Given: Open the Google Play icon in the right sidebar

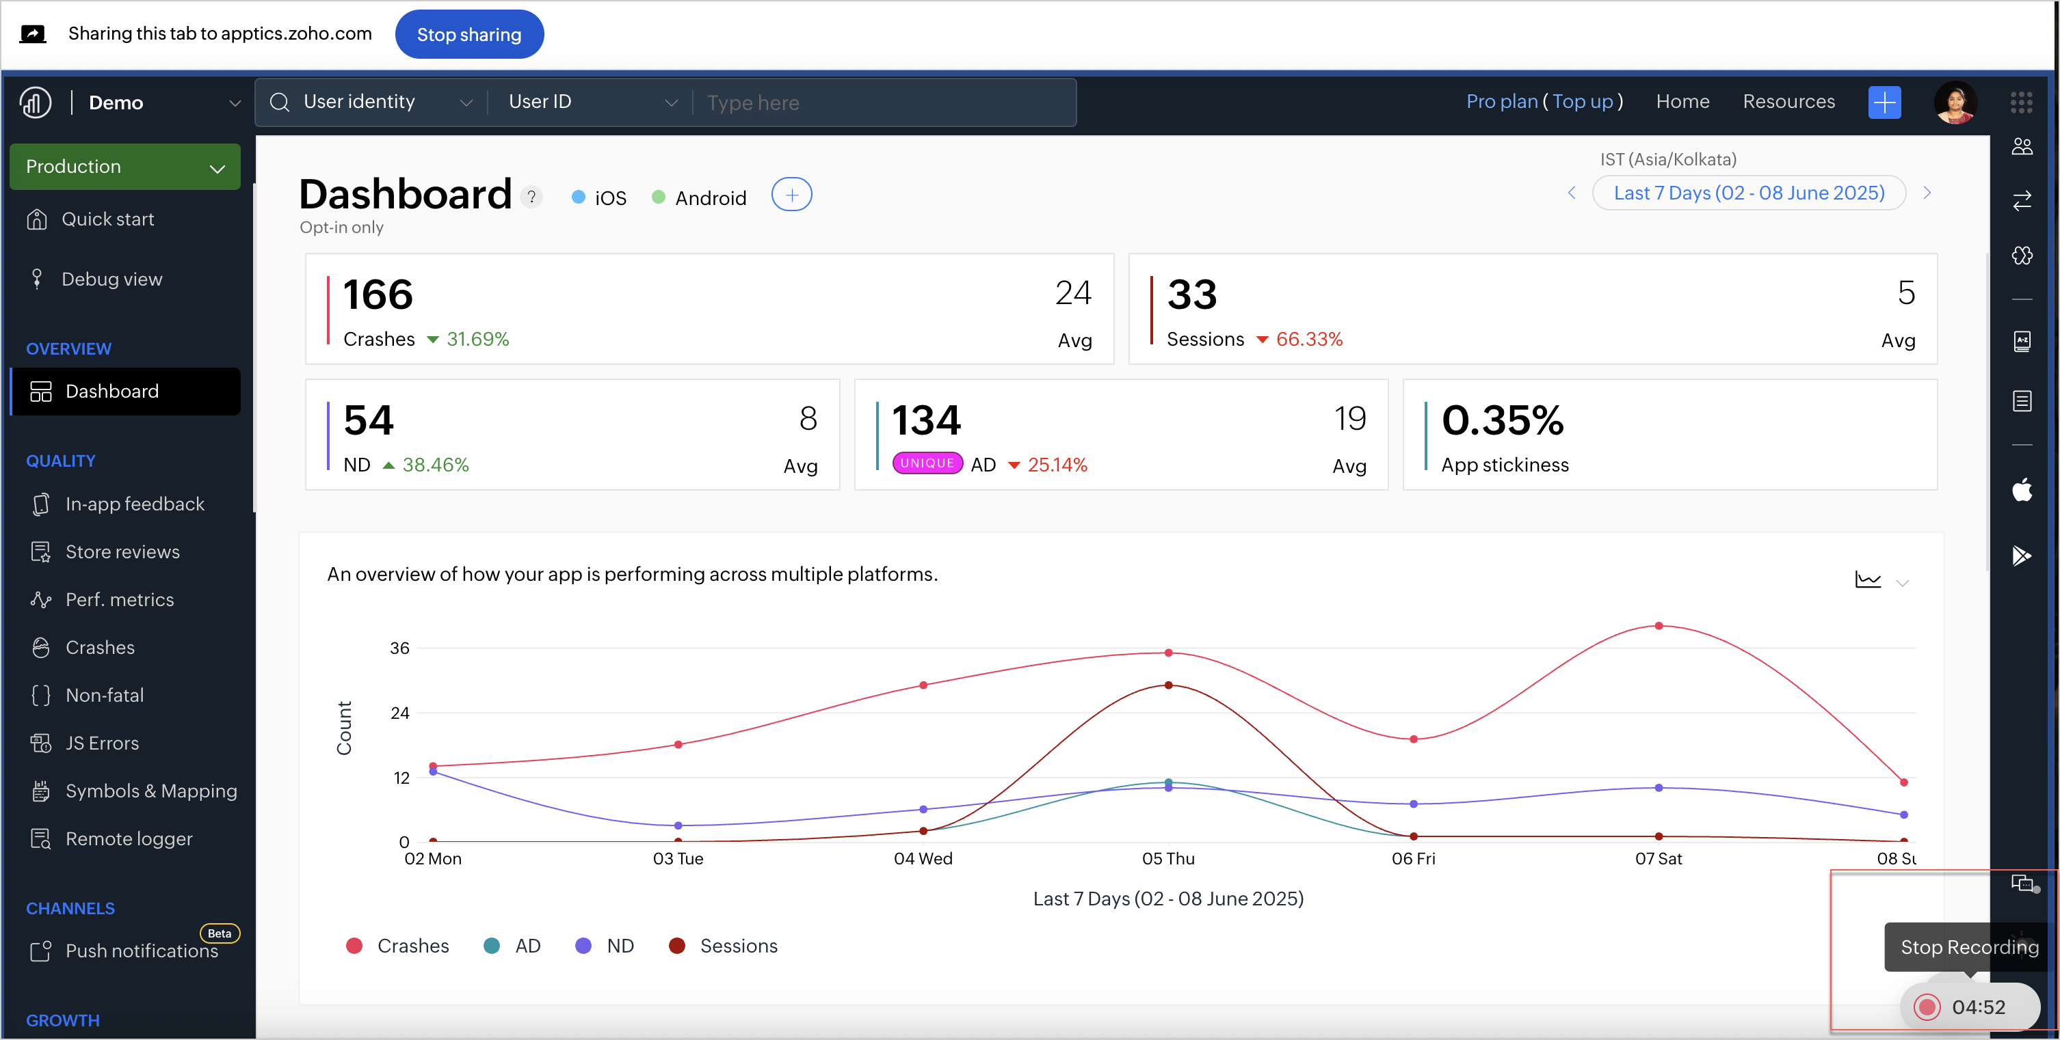Looking at the screenshot, I should click(x=2022, y=555).
